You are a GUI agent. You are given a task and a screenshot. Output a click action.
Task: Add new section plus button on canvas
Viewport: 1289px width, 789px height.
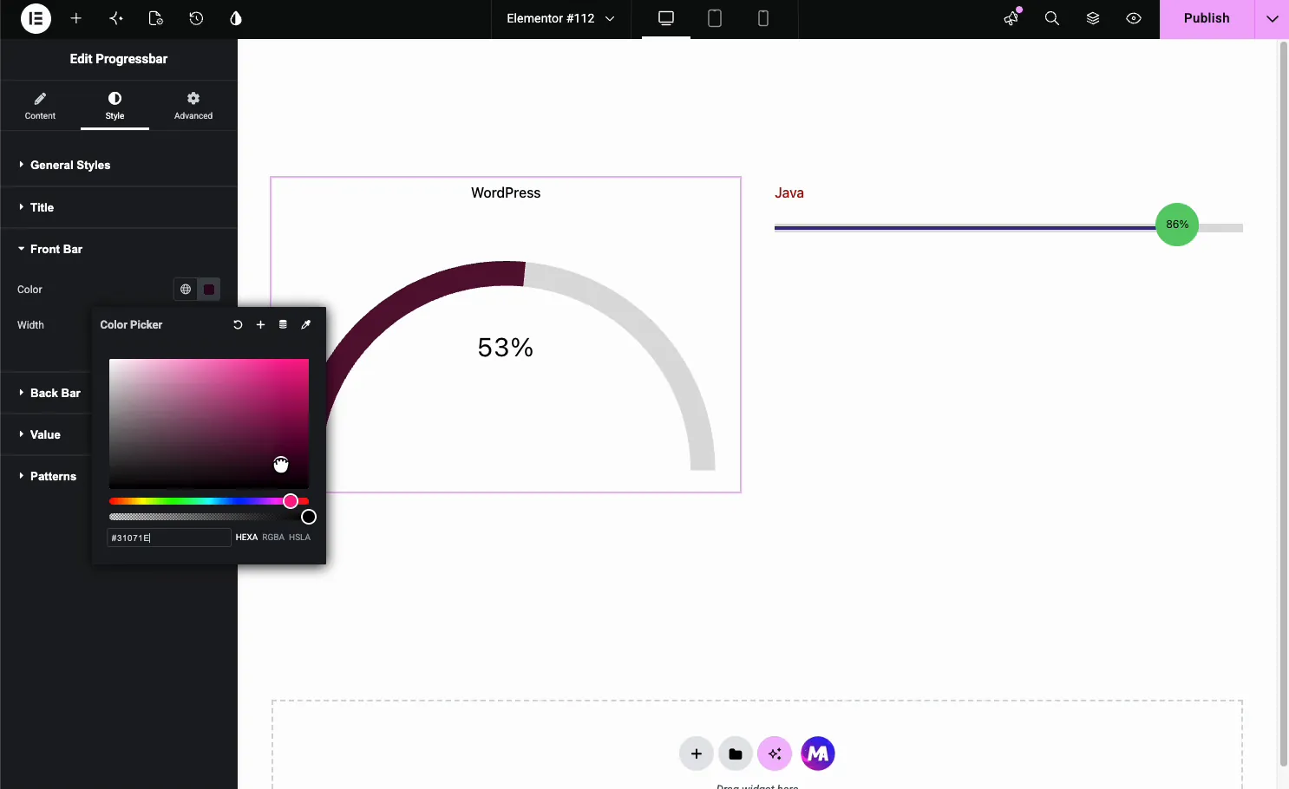pyautogui.click(x=697, y=754)
